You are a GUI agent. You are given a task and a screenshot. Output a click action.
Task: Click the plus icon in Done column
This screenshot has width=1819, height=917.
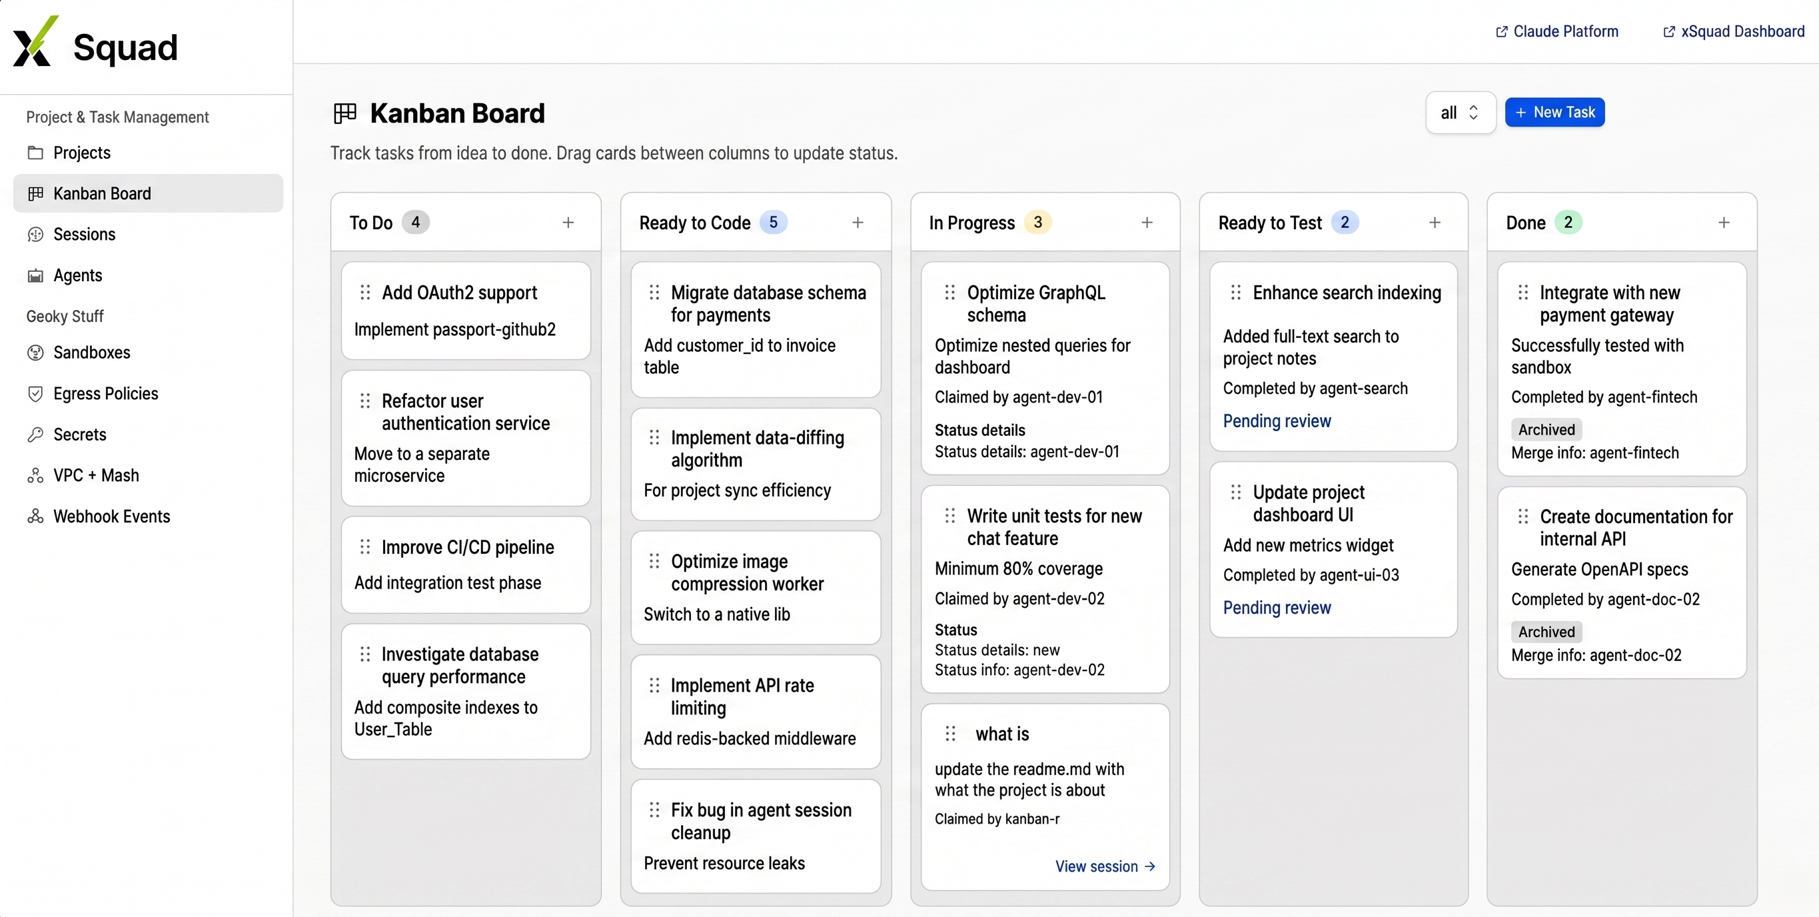pos(1724,223)
